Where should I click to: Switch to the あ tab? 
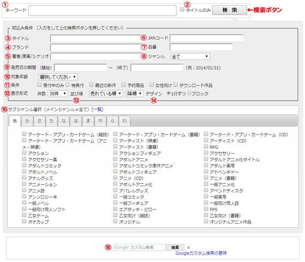15,121
